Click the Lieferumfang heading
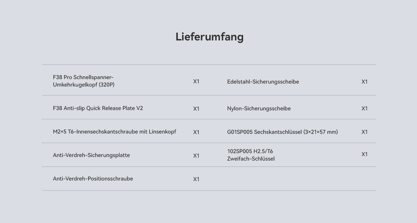 209,37
